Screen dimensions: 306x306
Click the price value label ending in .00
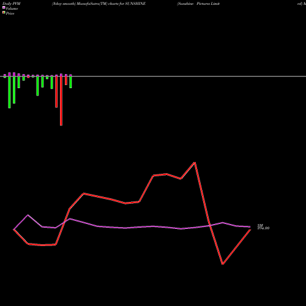coord(263,228)
